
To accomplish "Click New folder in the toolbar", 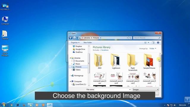I will click(x=88, y=43).
